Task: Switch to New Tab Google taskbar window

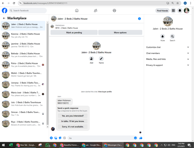Action: (26, 145)
